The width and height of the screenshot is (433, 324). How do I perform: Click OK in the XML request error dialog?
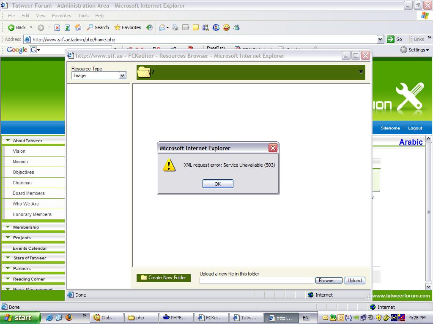218,184
